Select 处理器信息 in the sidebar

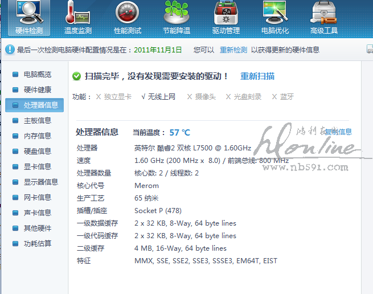pos(35,105)
